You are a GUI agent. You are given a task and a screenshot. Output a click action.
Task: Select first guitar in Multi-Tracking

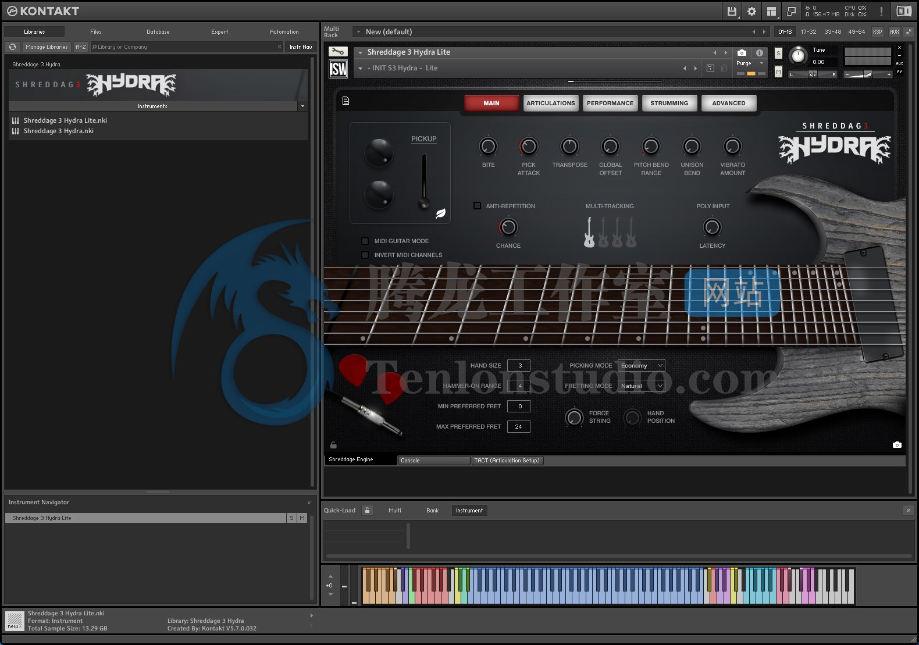(589, 232)
